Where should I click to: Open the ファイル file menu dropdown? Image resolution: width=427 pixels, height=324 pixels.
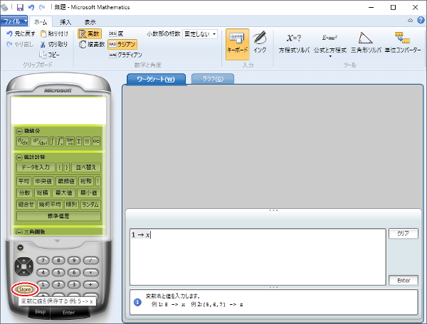point(14,21)
